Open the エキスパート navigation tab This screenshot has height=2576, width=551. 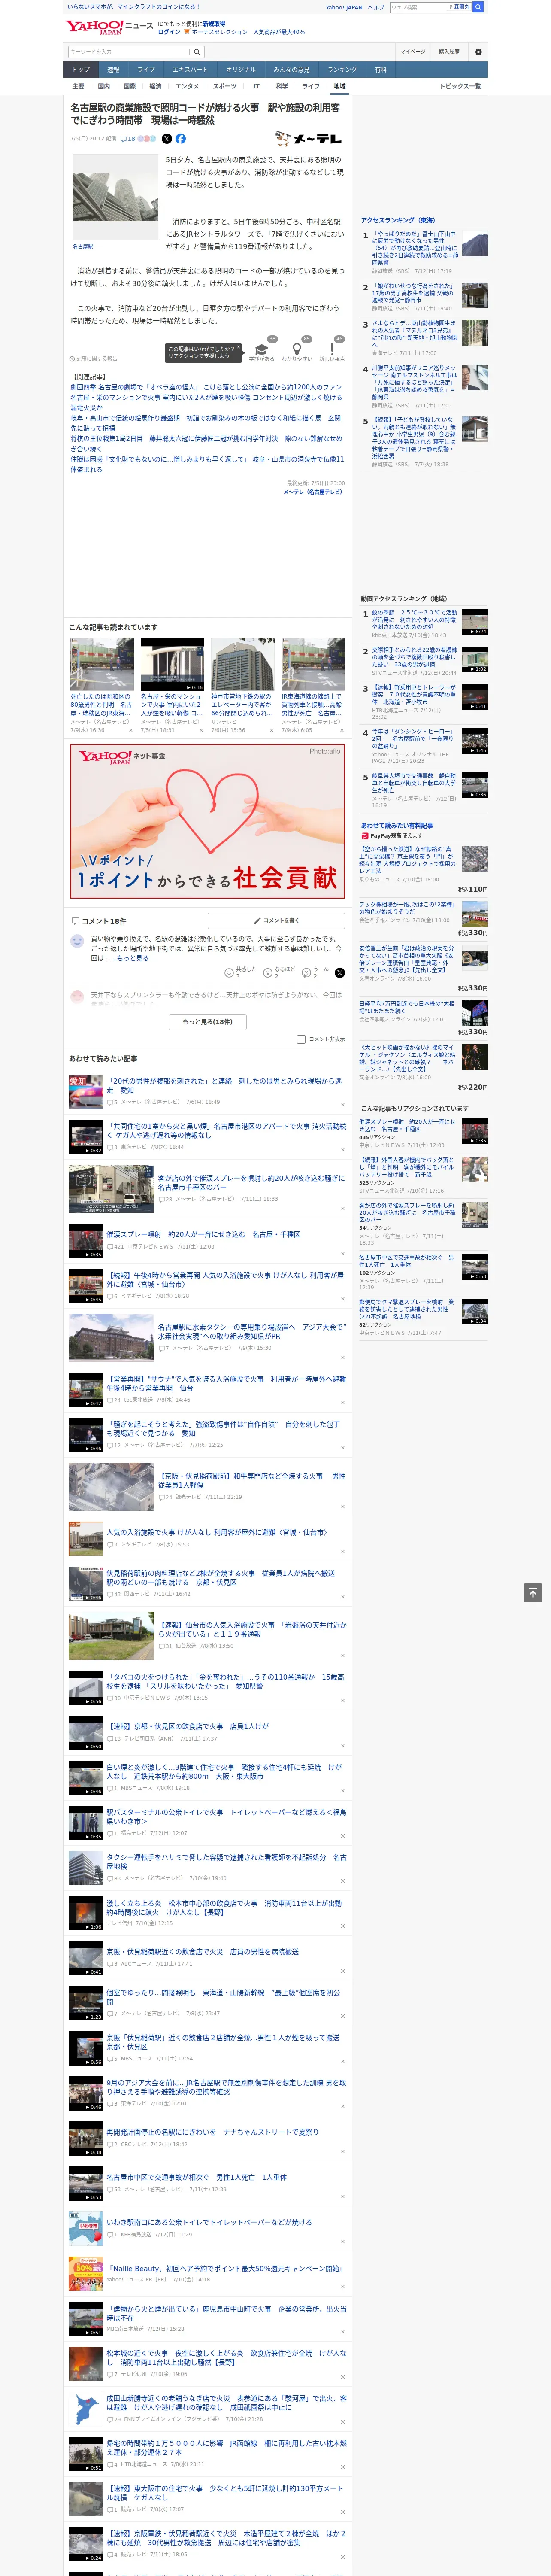click(190, 70)
